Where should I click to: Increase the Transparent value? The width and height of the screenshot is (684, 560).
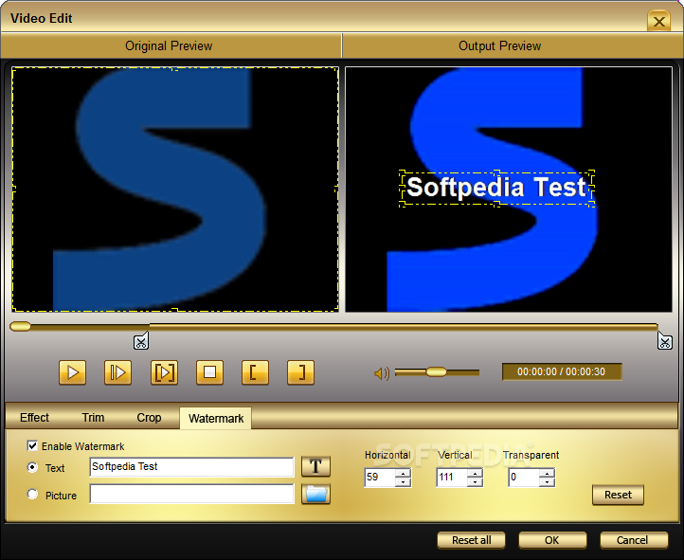click(x=547, y=473)
